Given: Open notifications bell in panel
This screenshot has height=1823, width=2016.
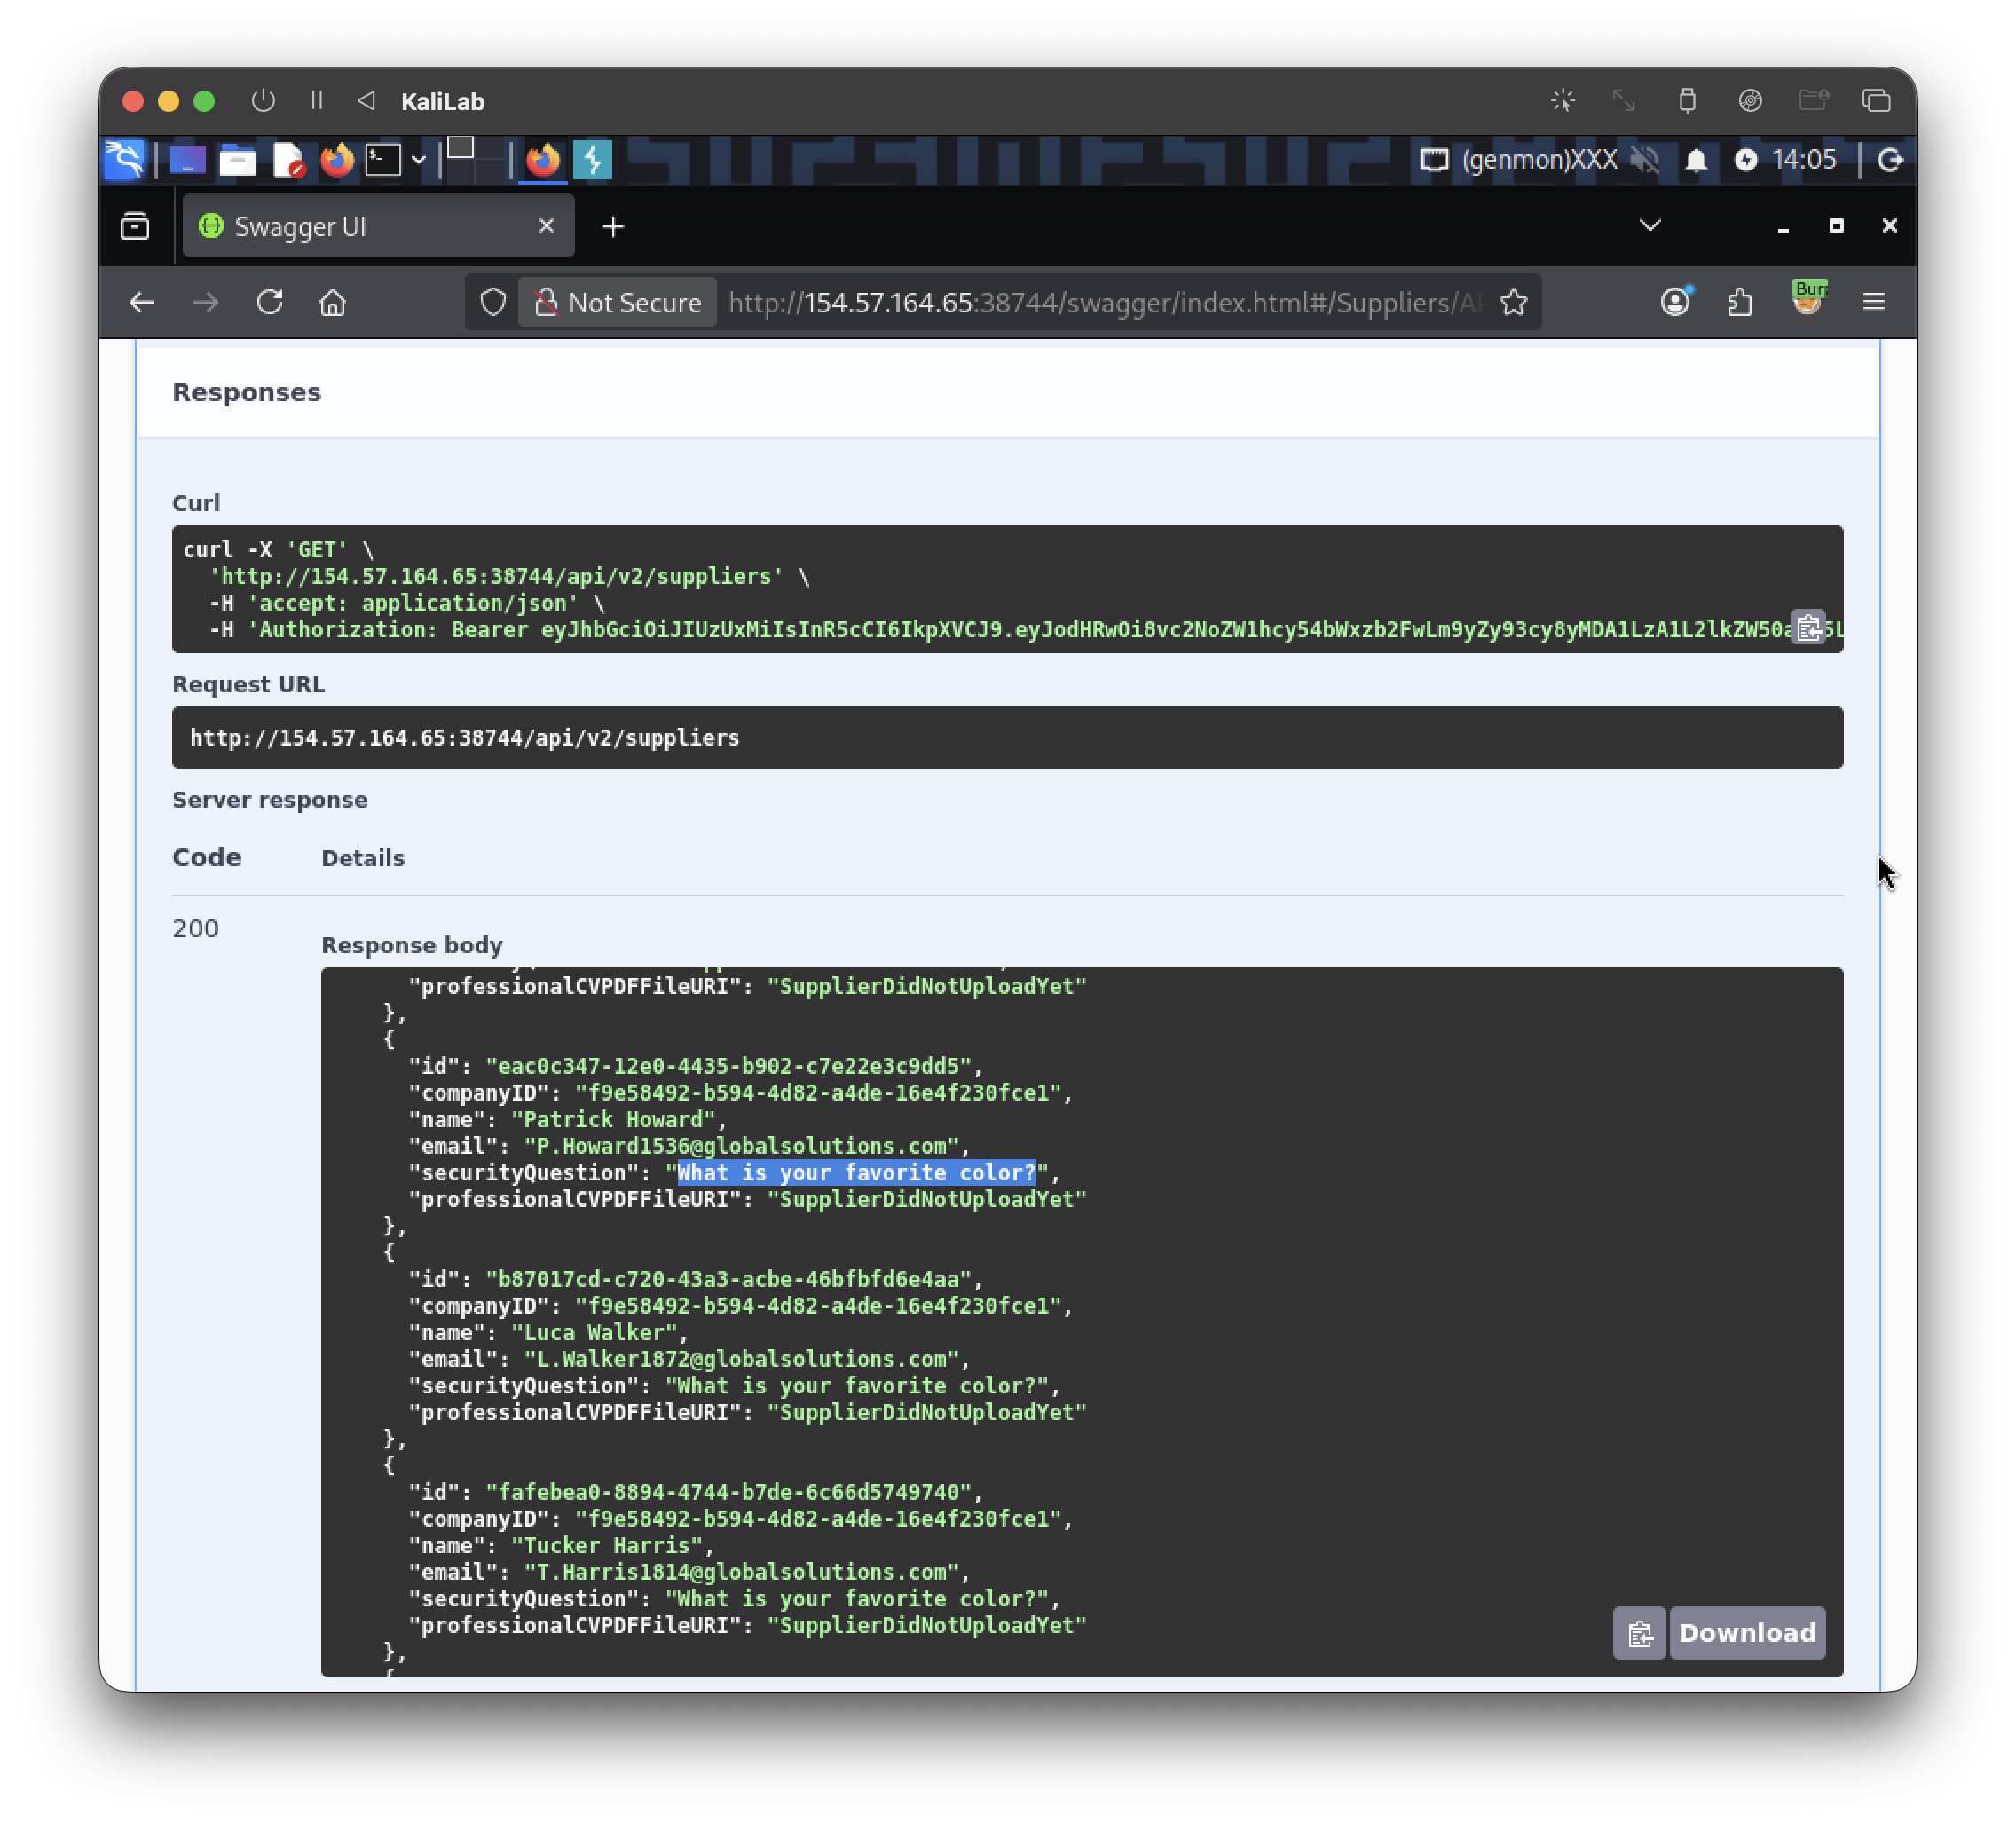Looking at the screenshot, I should click(1697, 160).
